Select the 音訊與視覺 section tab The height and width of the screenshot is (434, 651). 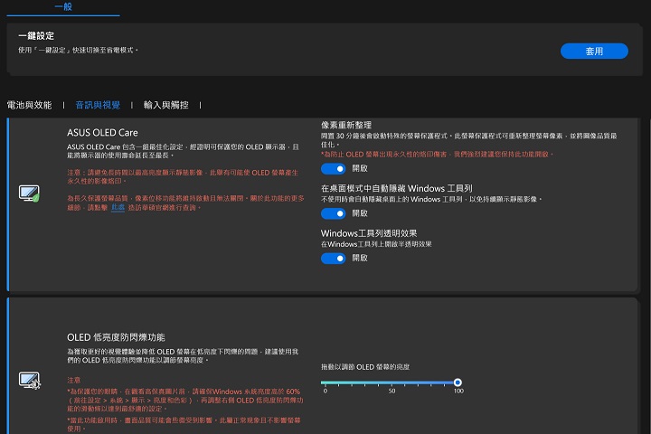(98, 105)
